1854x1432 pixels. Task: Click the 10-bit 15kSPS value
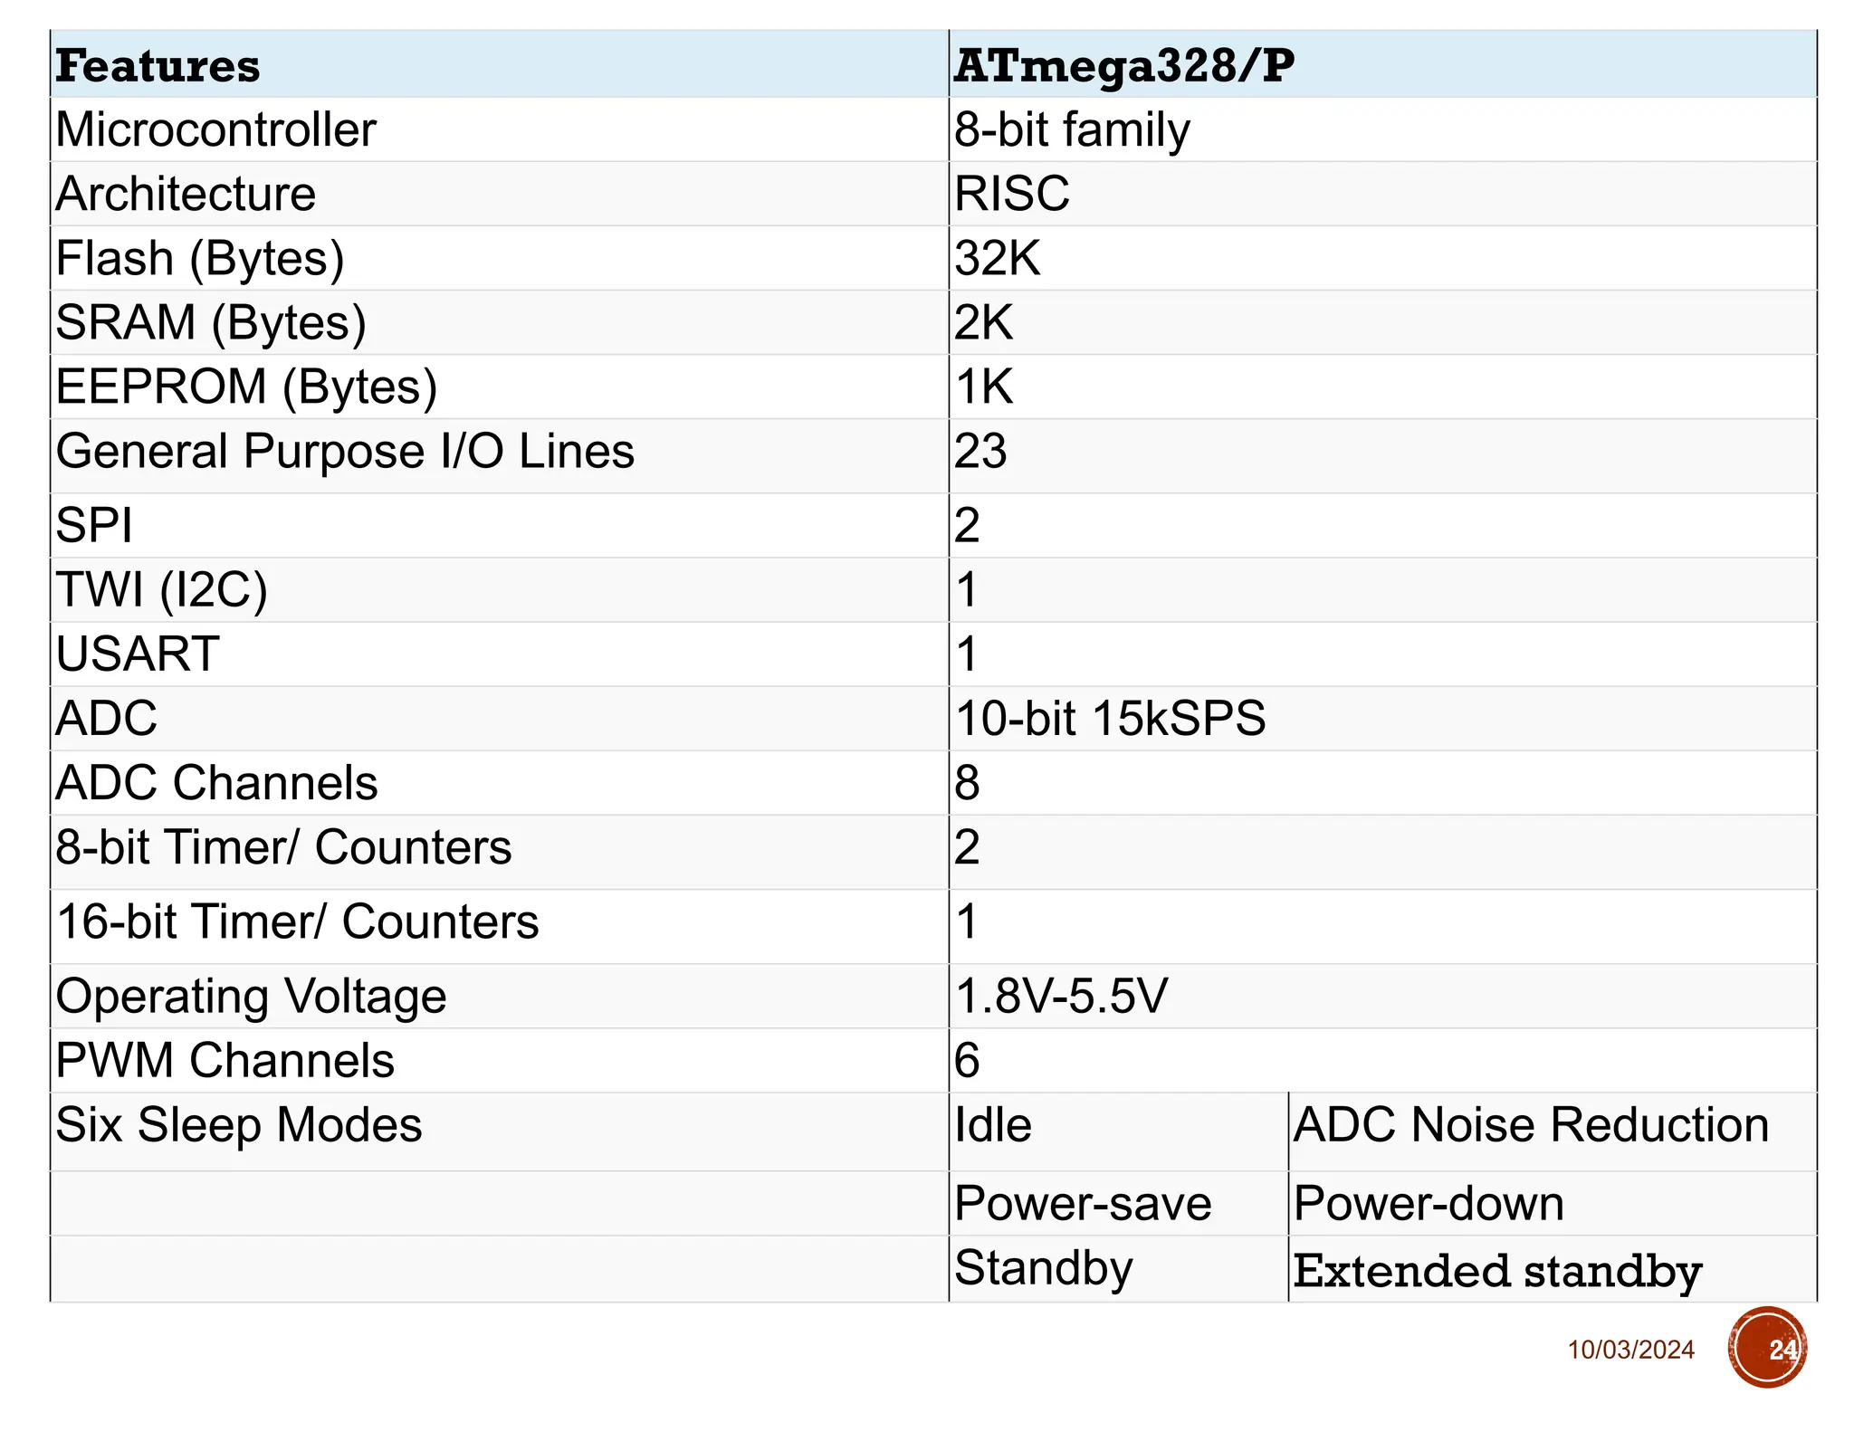point(1110,718)
